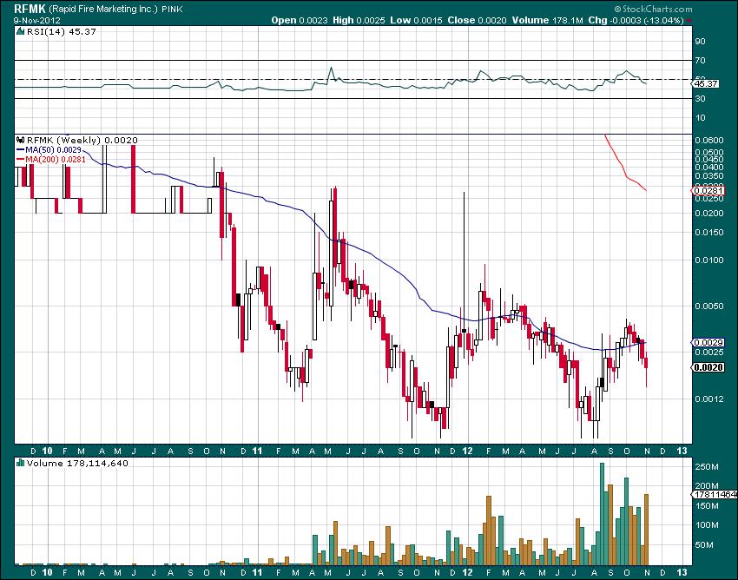
Task: Click the 45.37 RSI value tag on axis
Action: click(706, 84)
